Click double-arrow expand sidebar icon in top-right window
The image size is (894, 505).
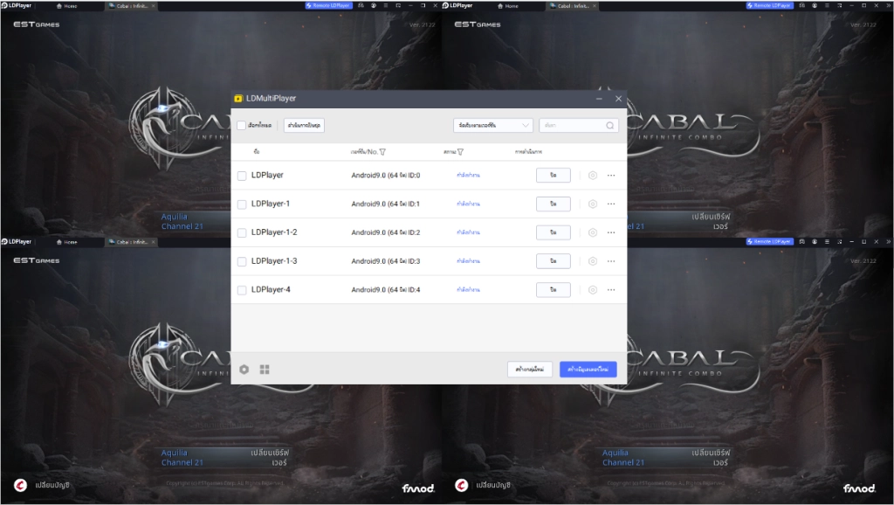pos(888,5)
